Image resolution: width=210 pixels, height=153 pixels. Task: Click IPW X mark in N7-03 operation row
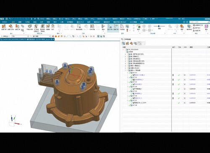185,84
